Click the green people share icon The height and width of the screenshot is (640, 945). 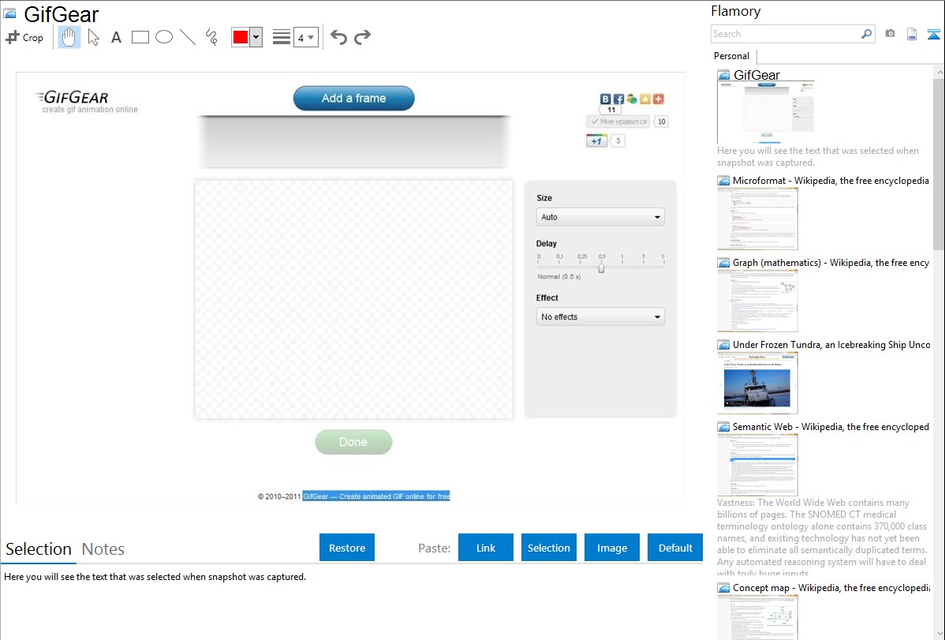[x=632, y=99]
